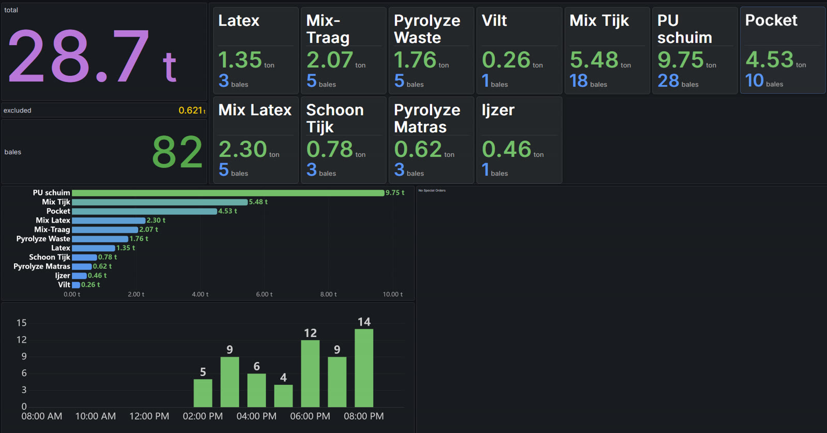
Task: Select the Vilt 0.26 ton value
Action: (512, 60)
